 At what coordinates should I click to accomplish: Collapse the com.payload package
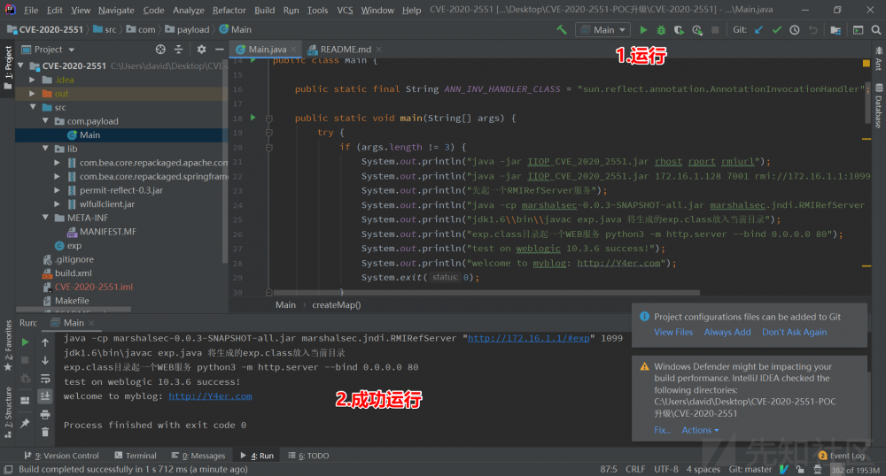(x=45, y=121)
